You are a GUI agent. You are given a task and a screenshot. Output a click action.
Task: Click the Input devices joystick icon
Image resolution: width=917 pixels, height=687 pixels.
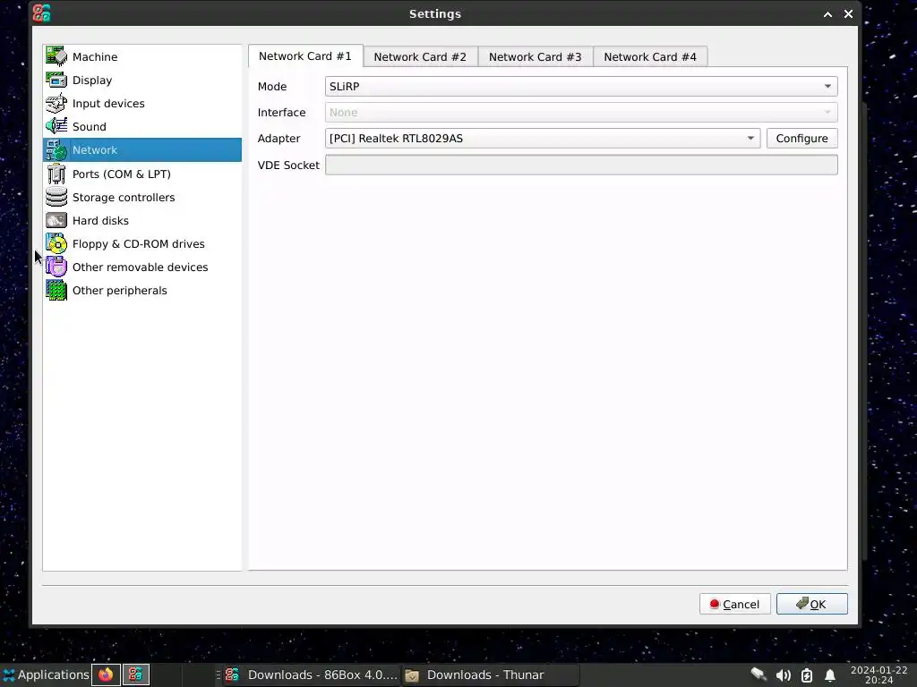tap(56, 104)
